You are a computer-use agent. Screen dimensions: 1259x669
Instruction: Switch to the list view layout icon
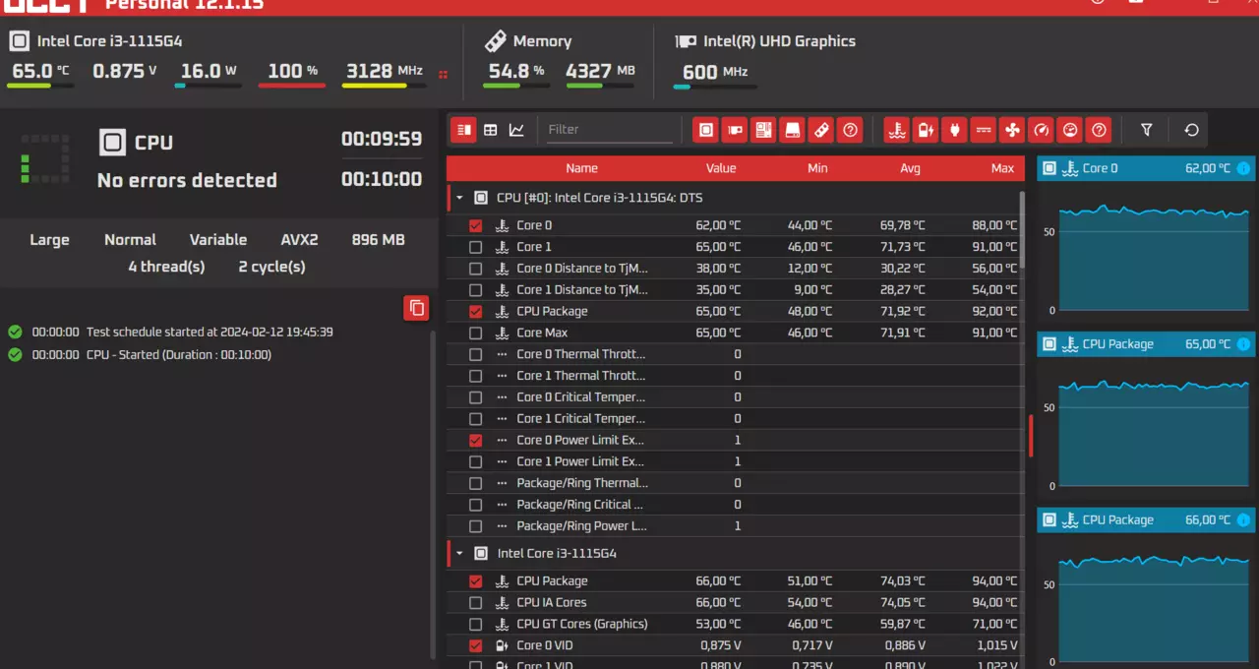pyautogui.click(x=463, y=130)
